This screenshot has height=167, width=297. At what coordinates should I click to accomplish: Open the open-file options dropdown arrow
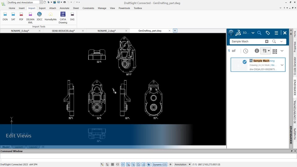51,2
